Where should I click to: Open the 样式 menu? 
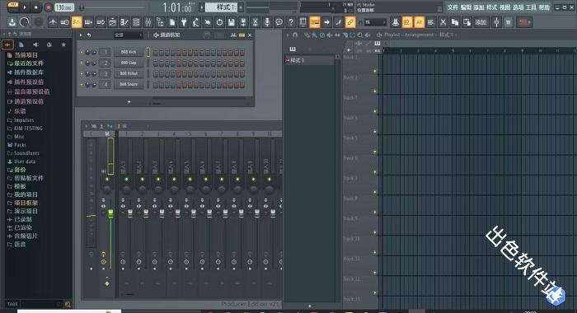pyautogui.click(x=491, y=7)
